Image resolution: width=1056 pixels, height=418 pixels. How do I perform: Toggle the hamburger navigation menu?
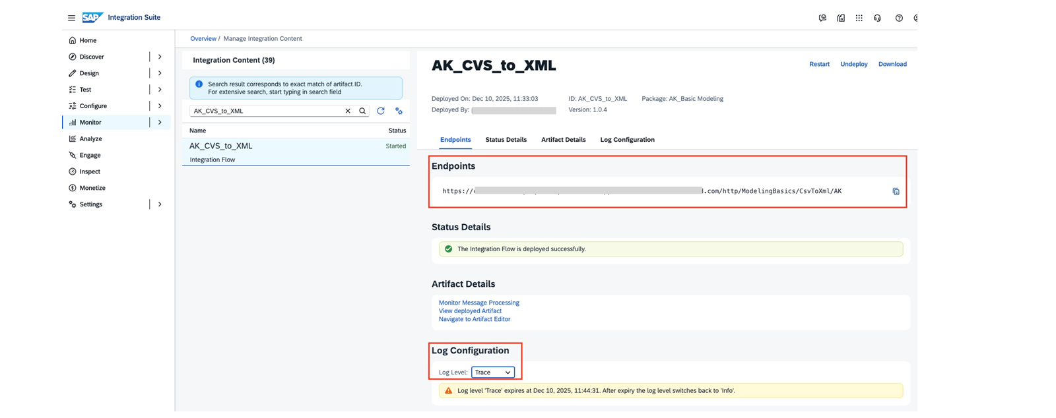coord(71,18)
